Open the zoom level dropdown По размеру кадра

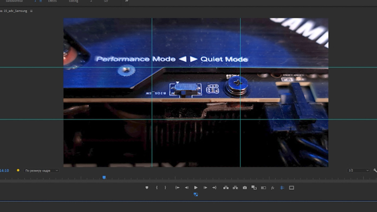click(x=41, y=170)
